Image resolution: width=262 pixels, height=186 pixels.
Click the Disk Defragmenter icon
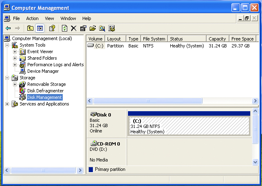click(x=22, y=91)
